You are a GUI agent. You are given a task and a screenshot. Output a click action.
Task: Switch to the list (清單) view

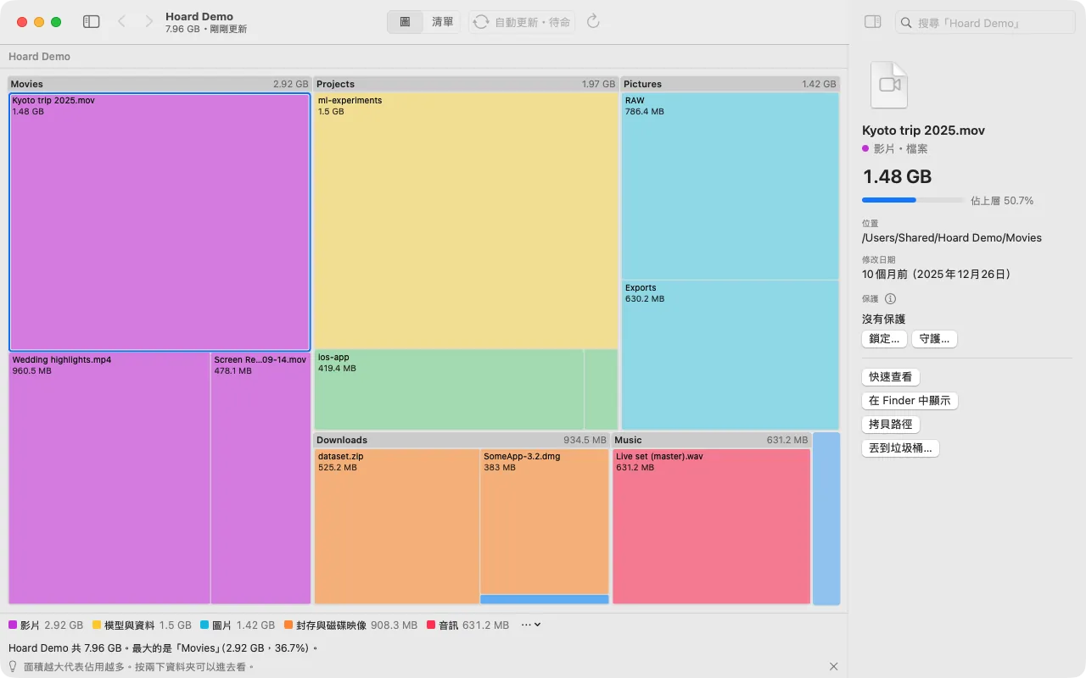click(x=442, y=22)
